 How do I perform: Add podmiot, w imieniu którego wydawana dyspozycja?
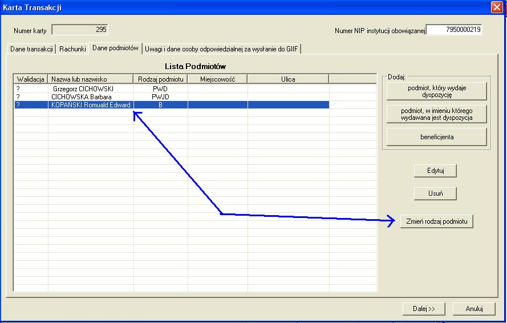[x=436, y=114]
